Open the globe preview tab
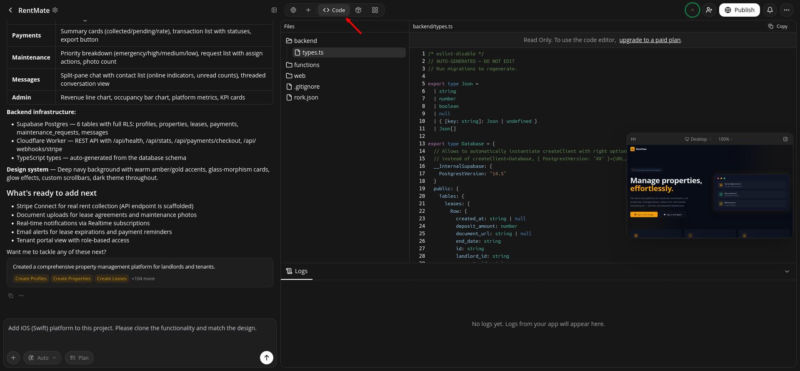The height and width of the screenshot is (371, 800). [x=293, y=10]
